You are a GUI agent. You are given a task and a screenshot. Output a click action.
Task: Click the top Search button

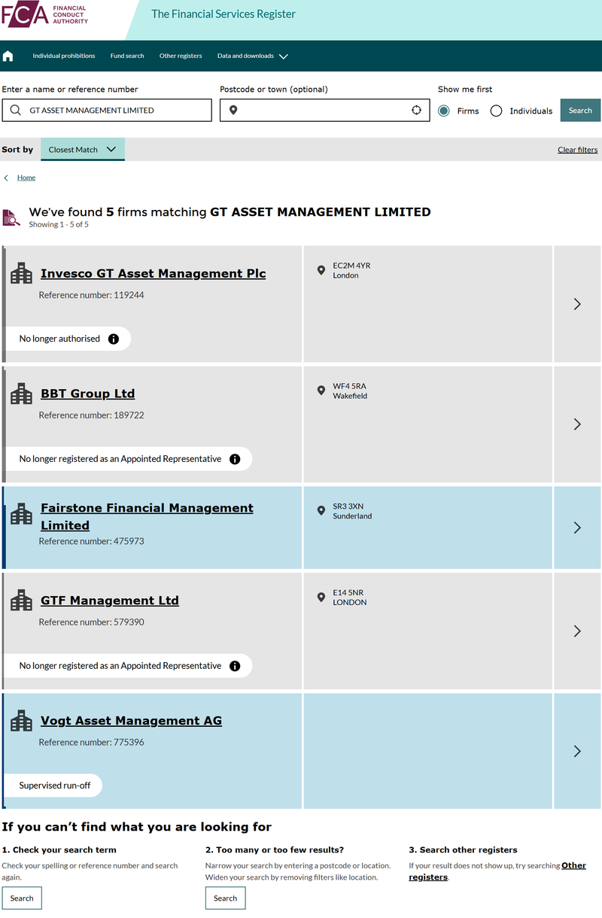(580, 111)
